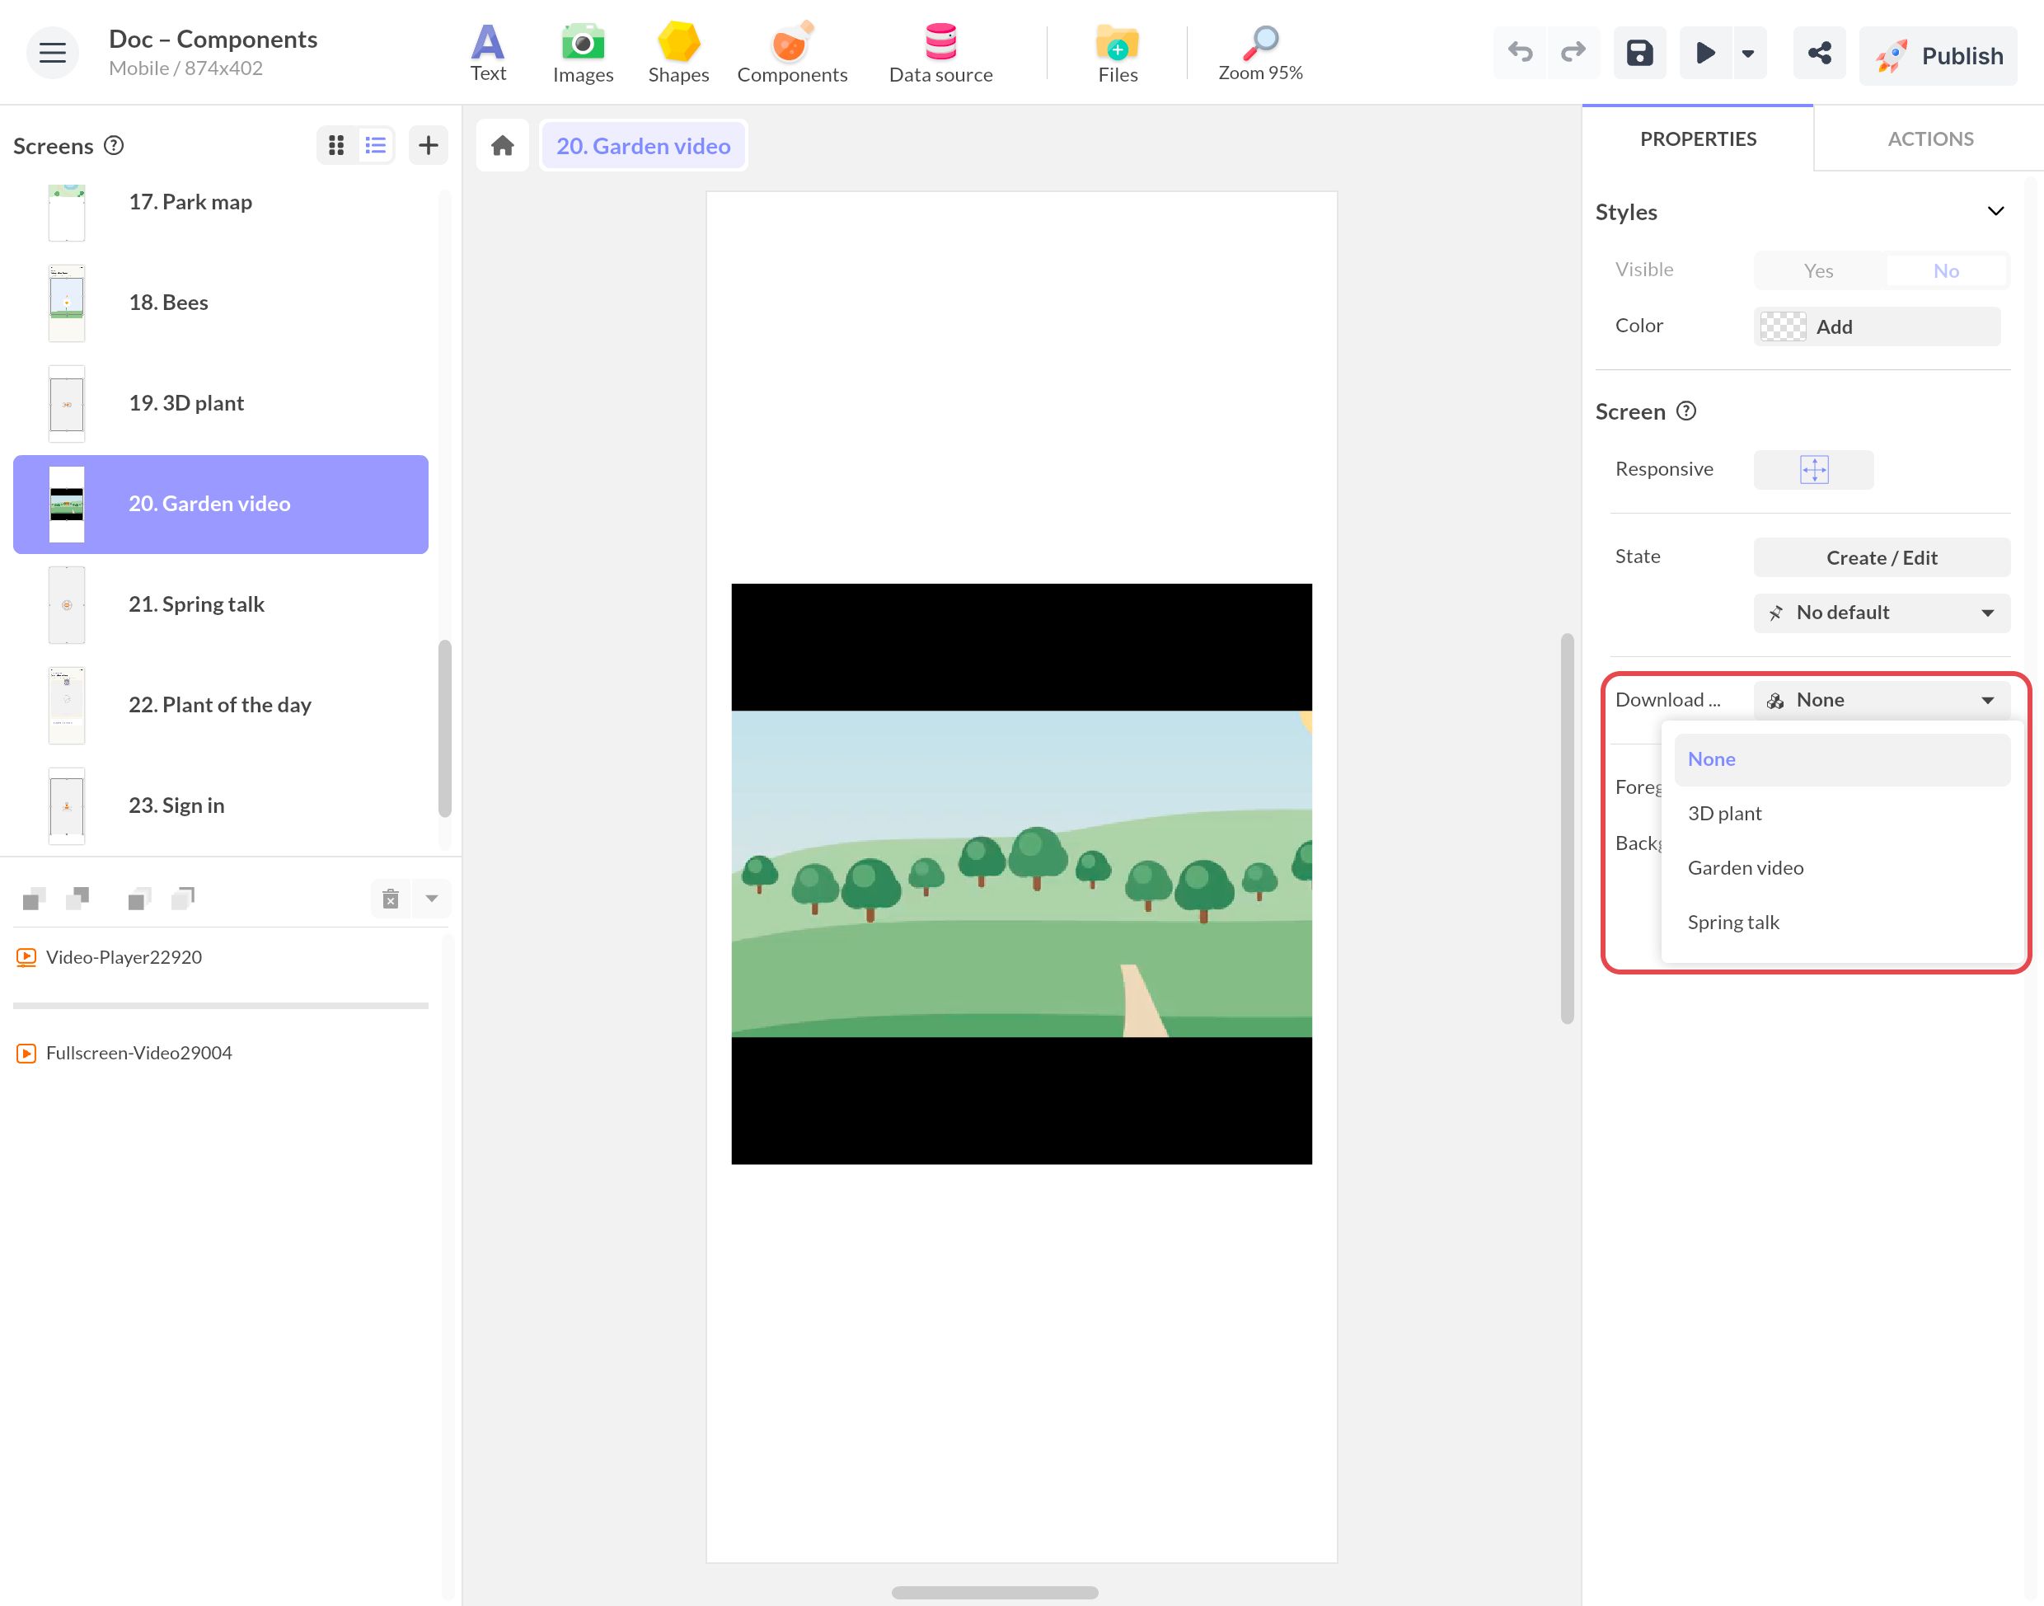The width and height of the screenshot is (2044, 1606).
Task: Select the Fullscreen-Video29004 layer
Action: pyautogui.click(x=221, y=1053)
